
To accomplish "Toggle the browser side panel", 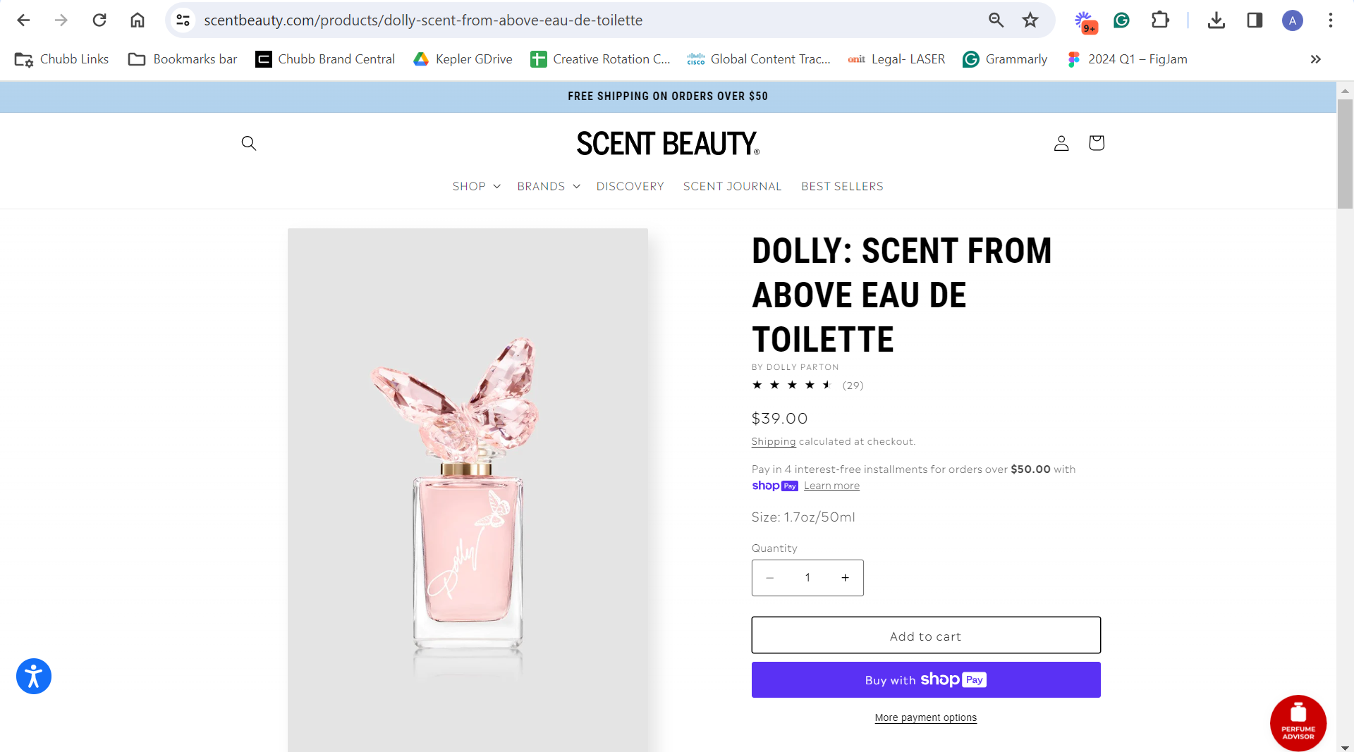I will tap(1255, 20).
